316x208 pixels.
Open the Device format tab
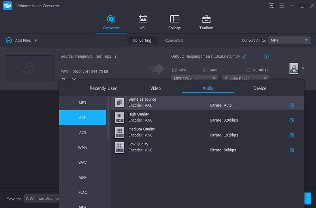click(260, 88)
